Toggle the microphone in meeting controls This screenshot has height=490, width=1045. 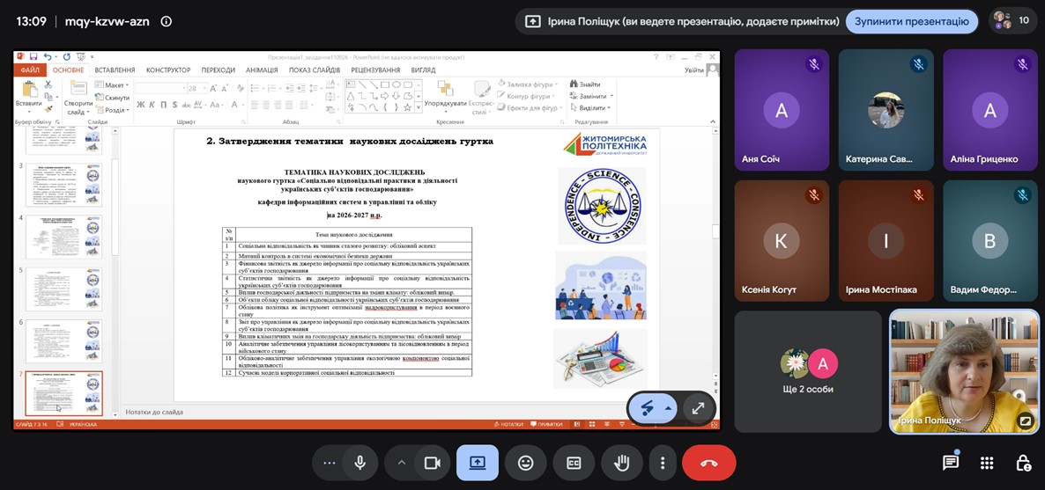360,463
